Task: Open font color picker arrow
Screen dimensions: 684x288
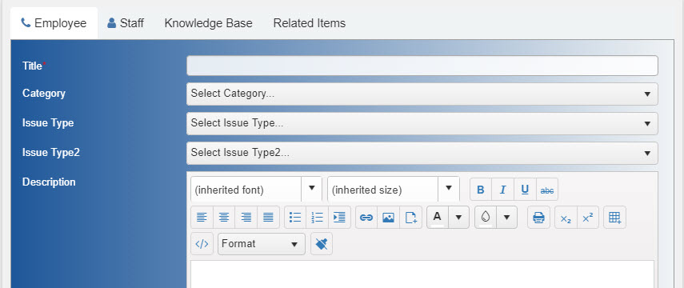Action: click(458, 218)
